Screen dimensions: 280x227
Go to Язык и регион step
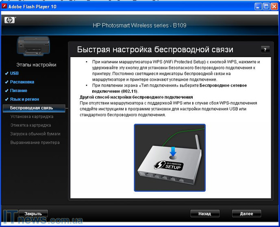click(x=24, y=99)
